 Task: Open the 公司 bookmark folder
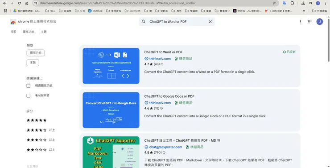point(80,11)
